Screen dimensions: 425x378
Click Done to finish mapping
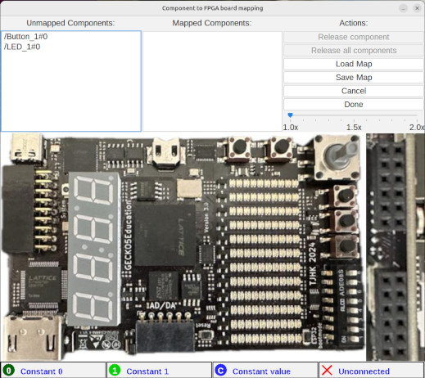point(354,105)
